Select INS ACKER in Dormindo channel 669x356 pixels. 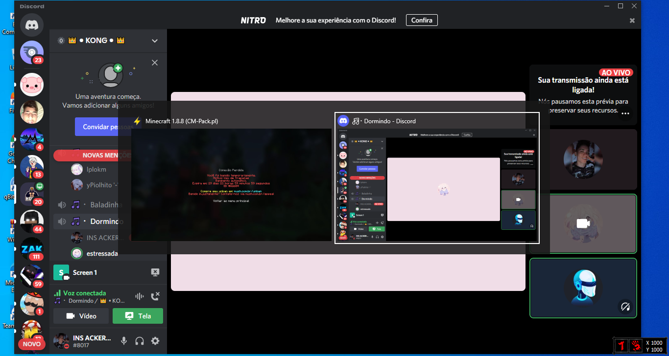point(96,238)
